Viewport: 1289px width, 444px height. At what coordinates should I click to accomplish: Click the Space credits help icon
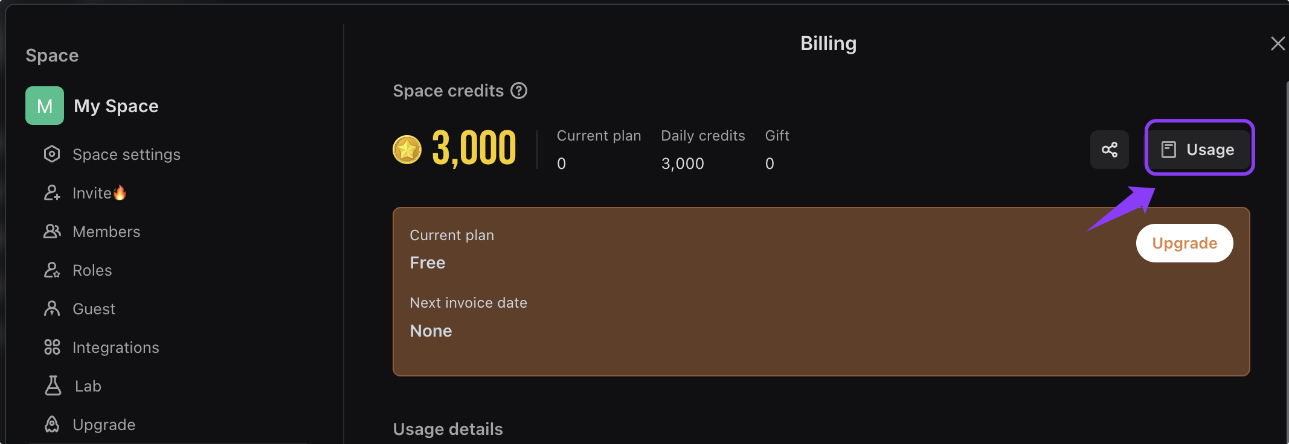tap(519, 90)
